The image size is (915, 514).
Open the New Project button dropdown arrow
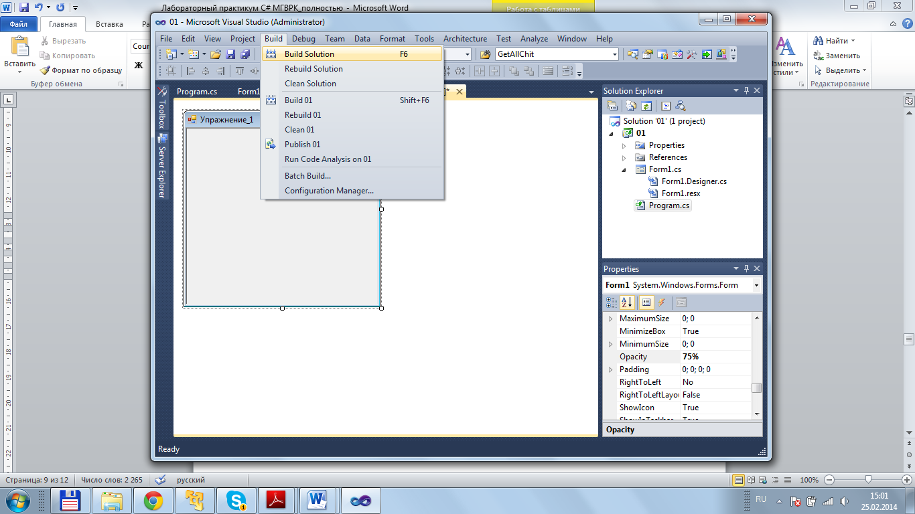point(182,54)
